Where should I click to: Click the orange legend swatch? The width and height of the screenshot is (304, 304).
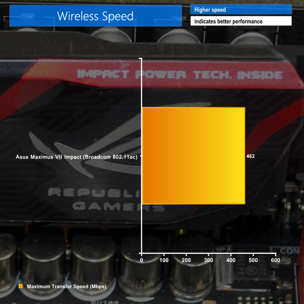click(21, 286)
